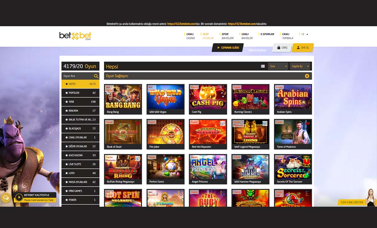Image resolution: width=377 pixels, height=228 pixels.
Task: Click the Giriş login button
Action: [x=282, y=48]
